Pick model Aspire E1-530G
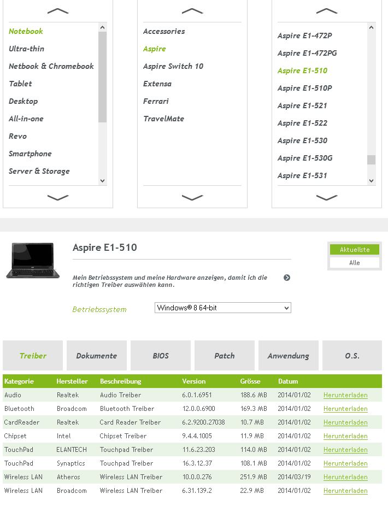 (x=305, y=158)
